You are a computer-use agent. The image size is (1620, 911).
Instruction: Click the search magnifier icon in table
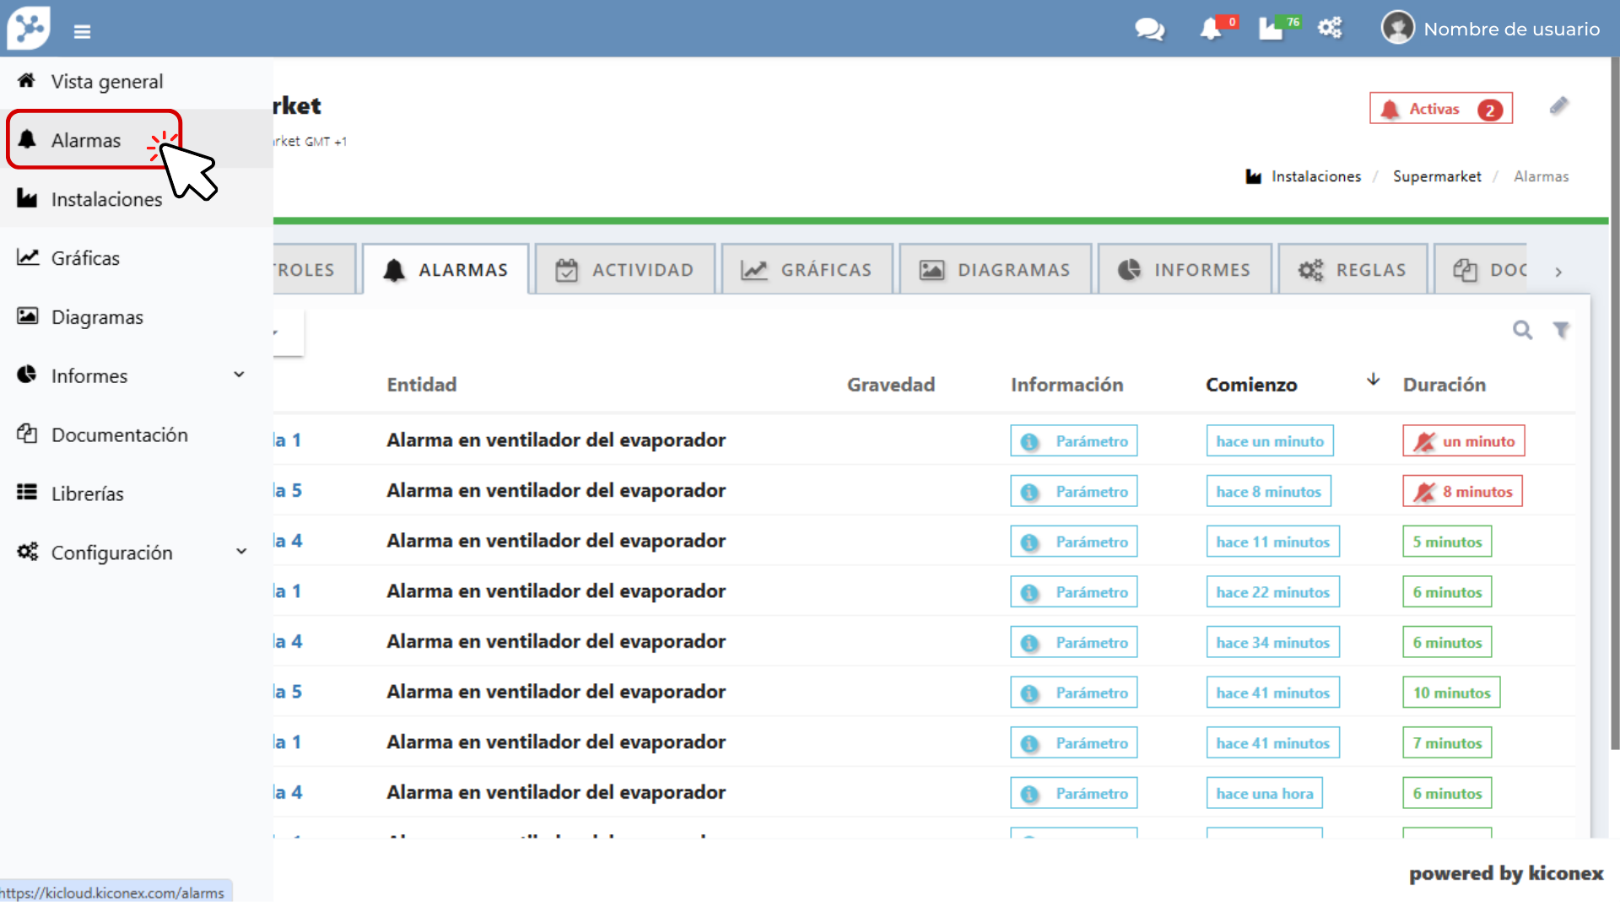tap(1522, 330)
